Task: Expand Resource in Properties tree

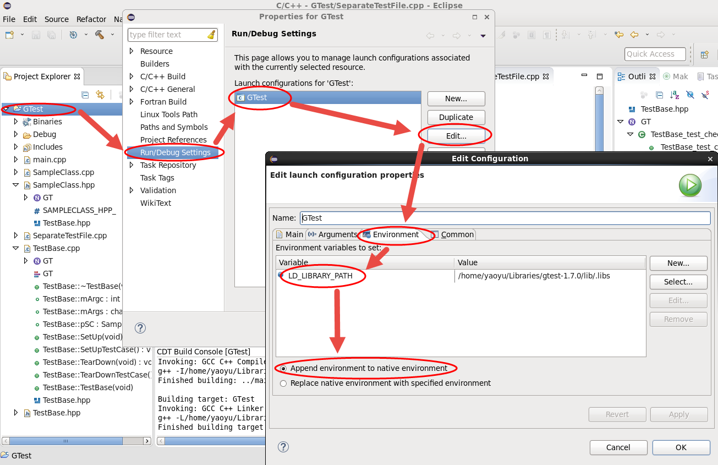Action: [131, 51]
